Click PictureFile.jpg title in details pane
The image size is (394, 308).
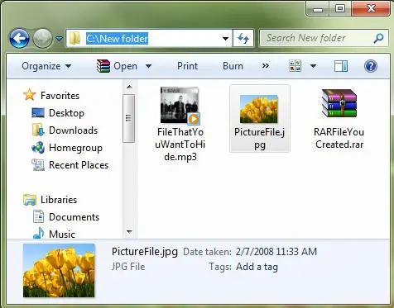[x=145, y=252]
